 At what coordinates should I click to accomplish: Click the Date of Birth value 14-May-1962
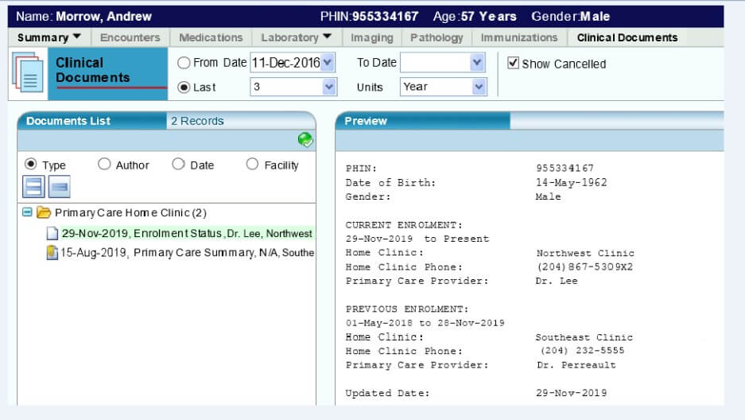pyautogui.click(x=571, y=182)
